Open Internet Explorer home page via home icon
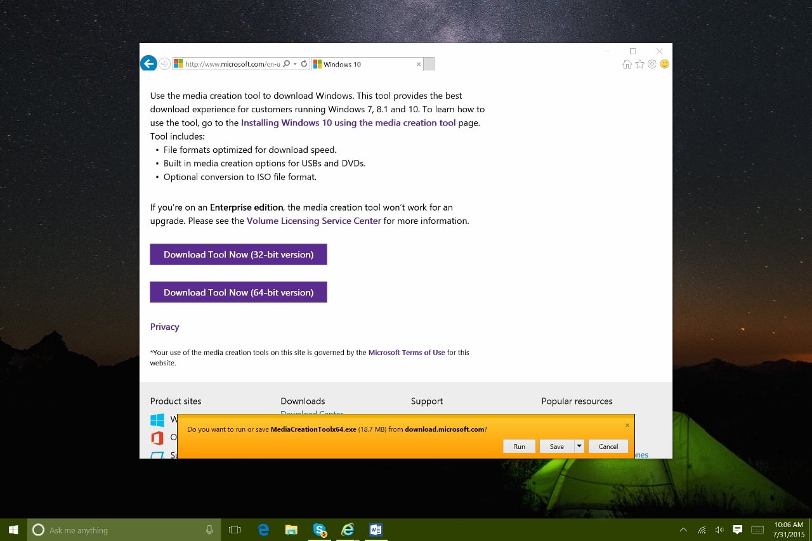The height and width of the screenshot is (541, 812). pos(627,64)
